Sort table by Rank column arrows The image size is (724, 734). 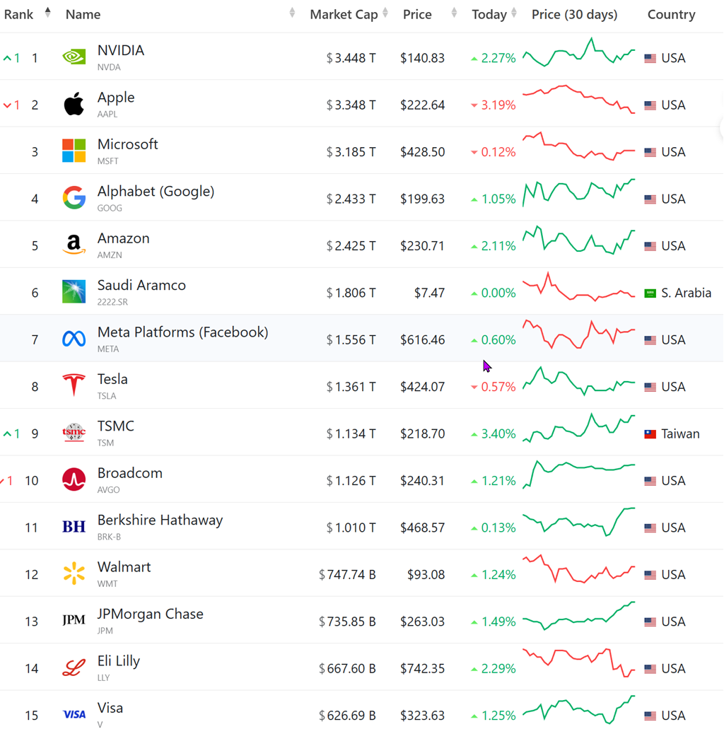tap(47, 13)
